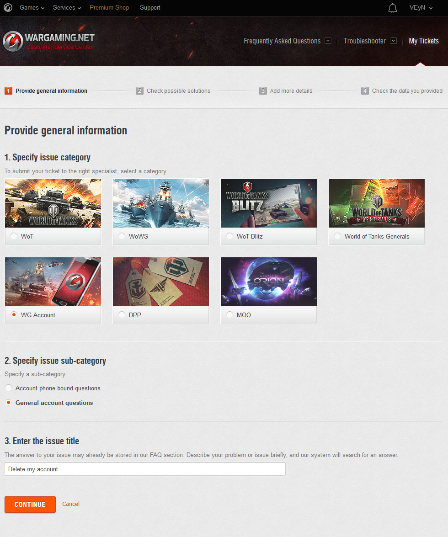Select the DPP radio button
The image size is (448, 537).
[x=122, y=315]
